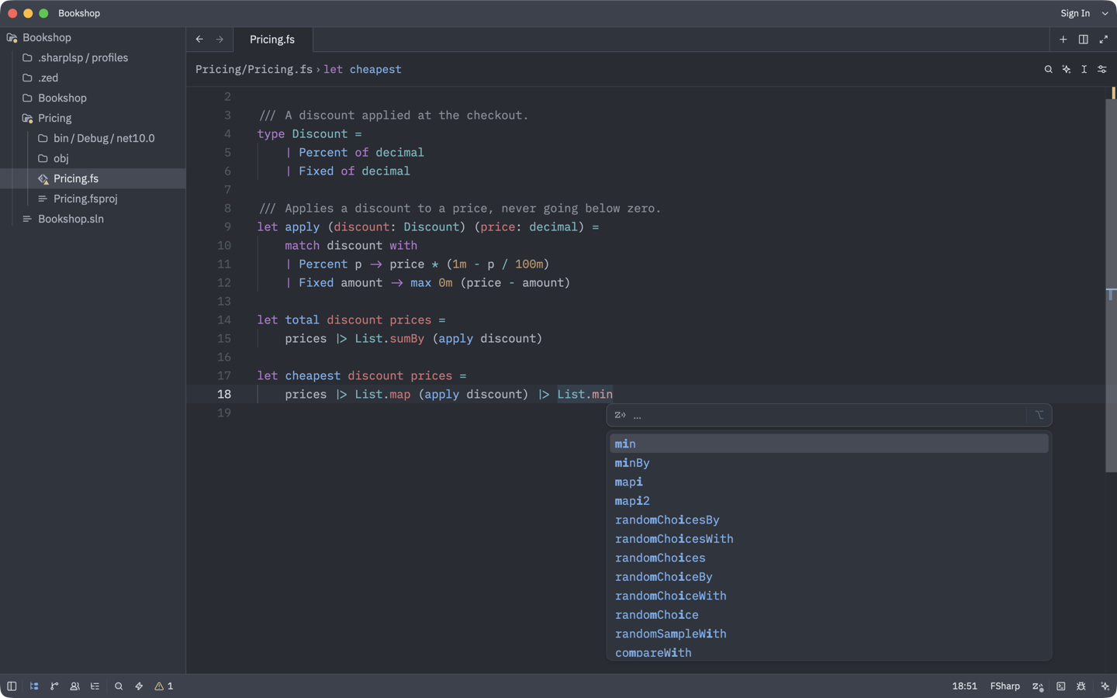Image resolution: width=1117 pixels, height=698 pixels.
Task: Expand the obj folder
Action: click(93, 158)
